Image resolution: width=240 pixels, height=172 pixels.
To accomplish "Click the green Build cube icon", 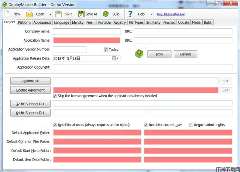I will pos(106,14).
